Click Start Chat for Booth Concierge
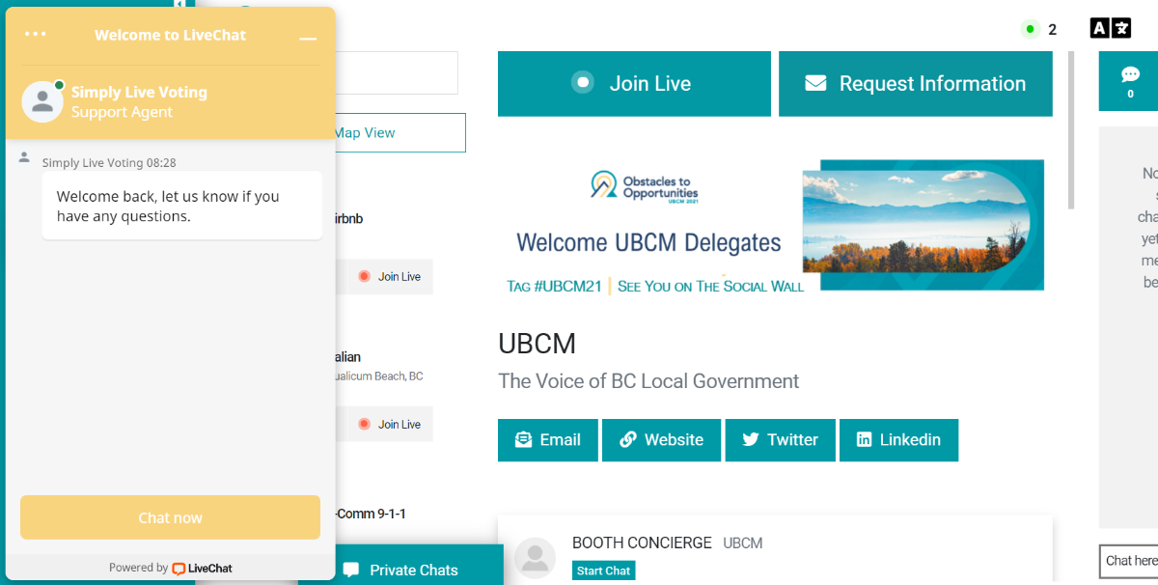 coord(604,571)
